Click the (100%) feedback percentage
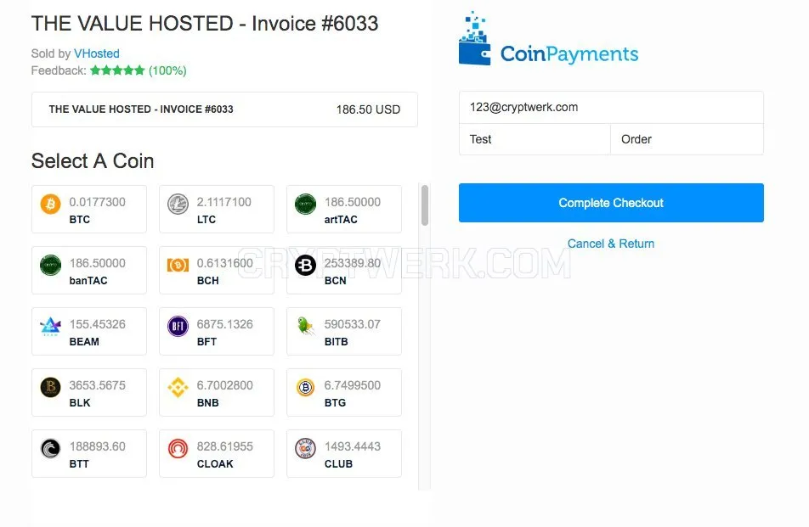809x527 pixels. pos(167,70)
